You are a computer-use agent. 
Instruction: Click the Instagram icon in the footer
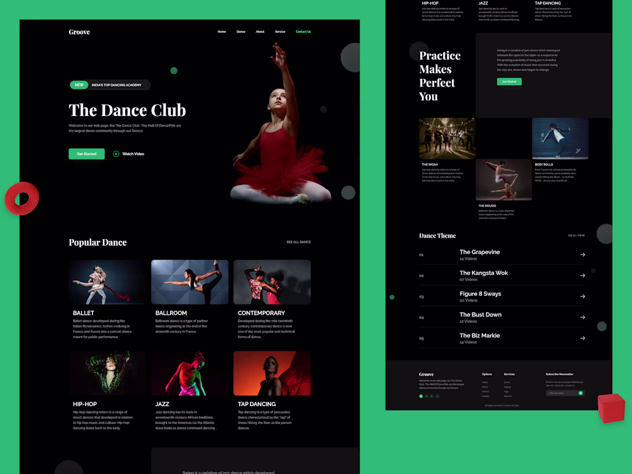437,396
